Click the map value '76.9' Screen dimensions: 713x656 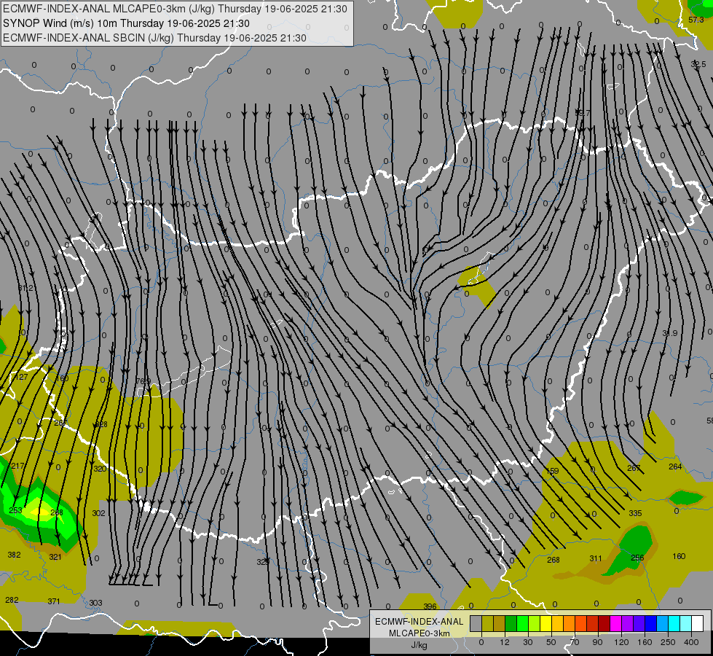(143, 381)
